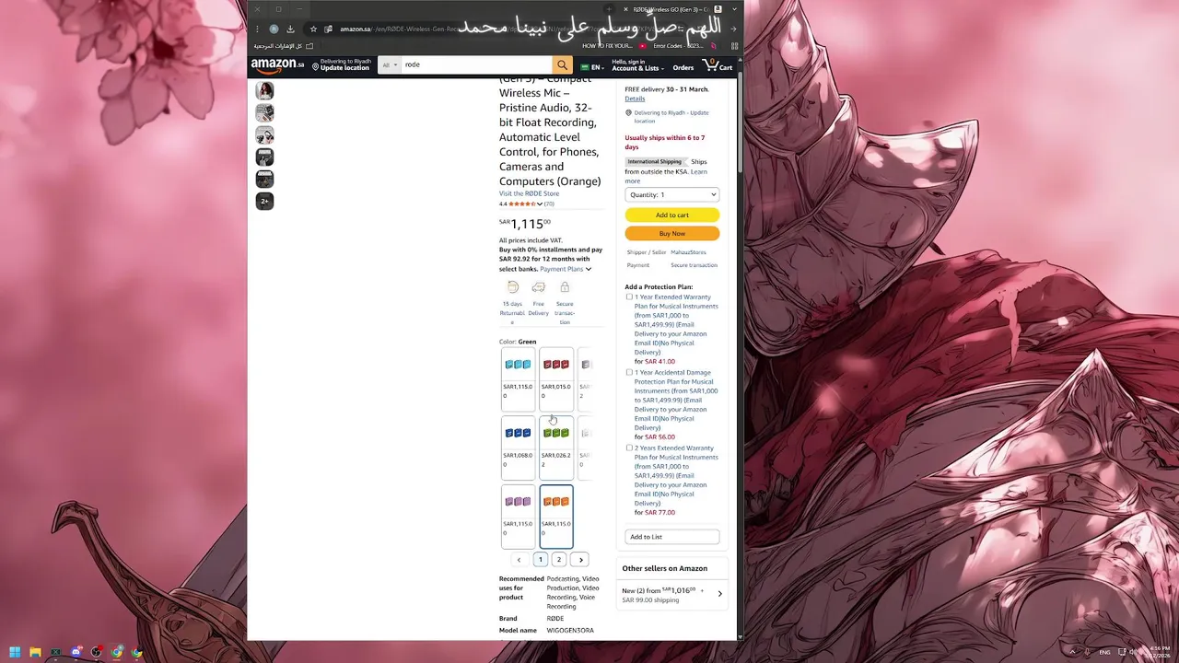Open the browser tab search chevron

click(734, 9)
